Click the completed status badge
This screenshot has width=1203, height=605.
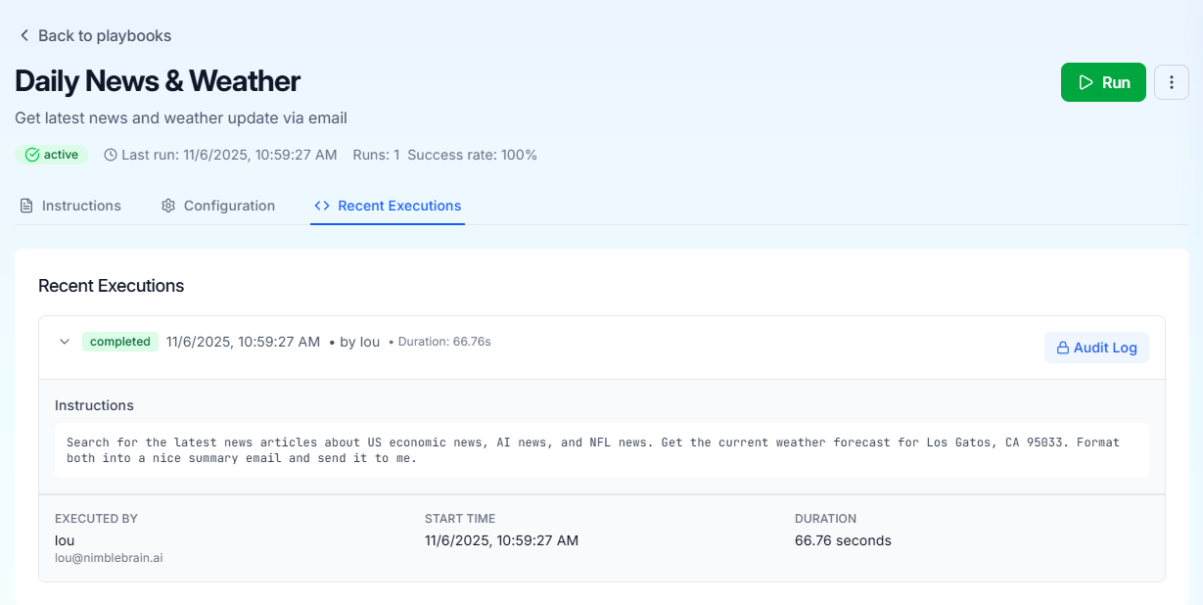click(120, 342)
